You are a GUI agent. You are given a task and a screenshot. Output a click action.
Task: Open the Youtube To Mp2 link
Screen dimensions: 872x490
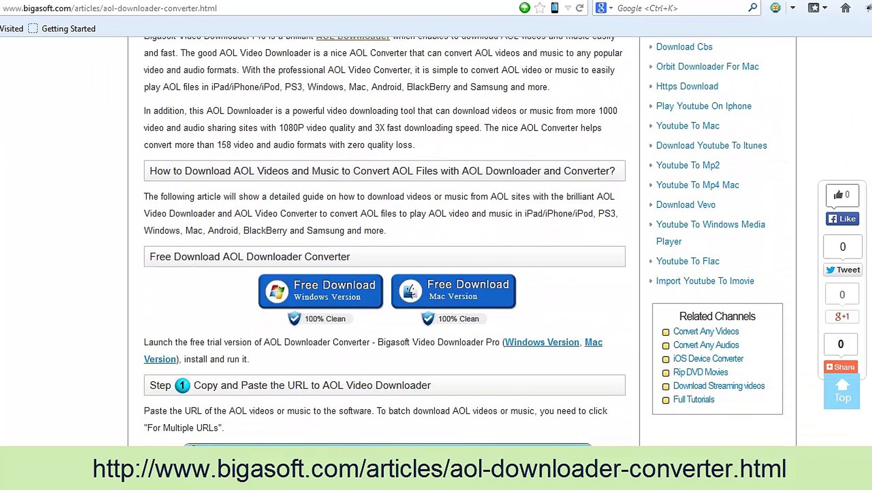(688, 165)
